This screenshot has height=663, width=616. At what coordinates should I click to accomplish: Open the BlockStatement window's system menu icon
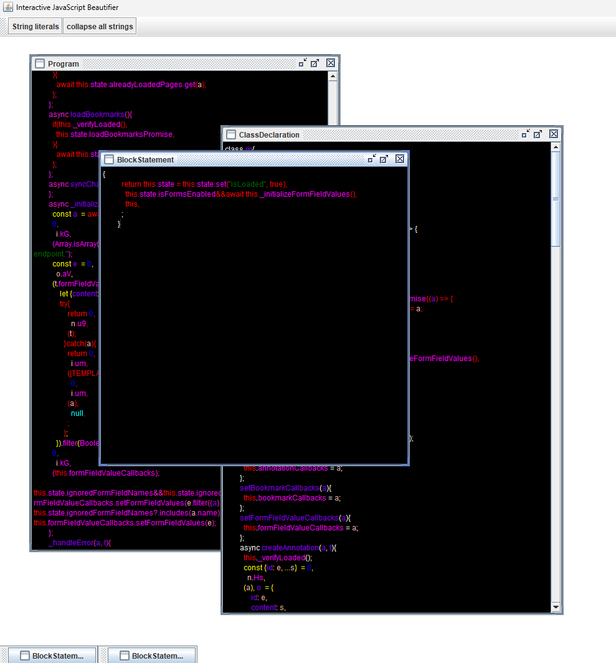pyautogui.click(x=109, y=160)
